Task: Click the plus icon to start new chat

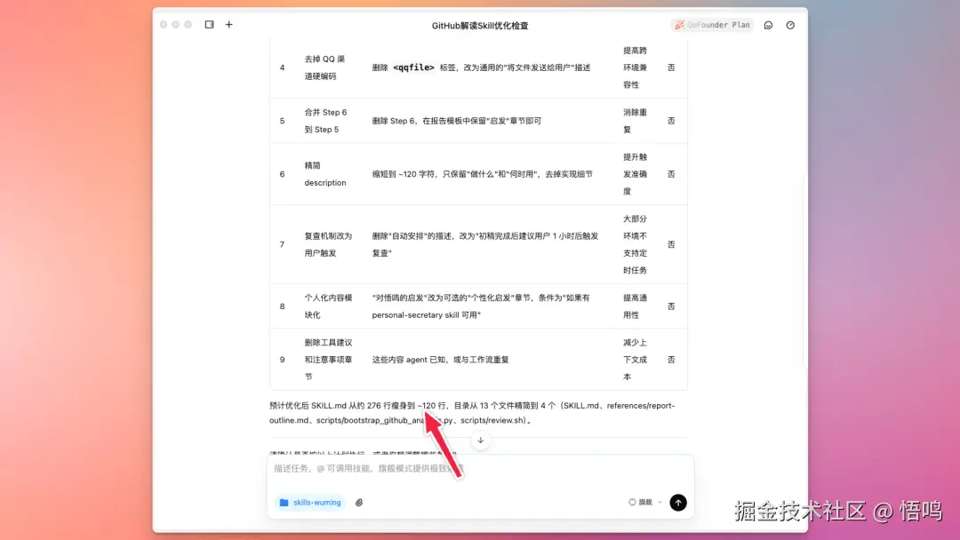Action: 228,25
